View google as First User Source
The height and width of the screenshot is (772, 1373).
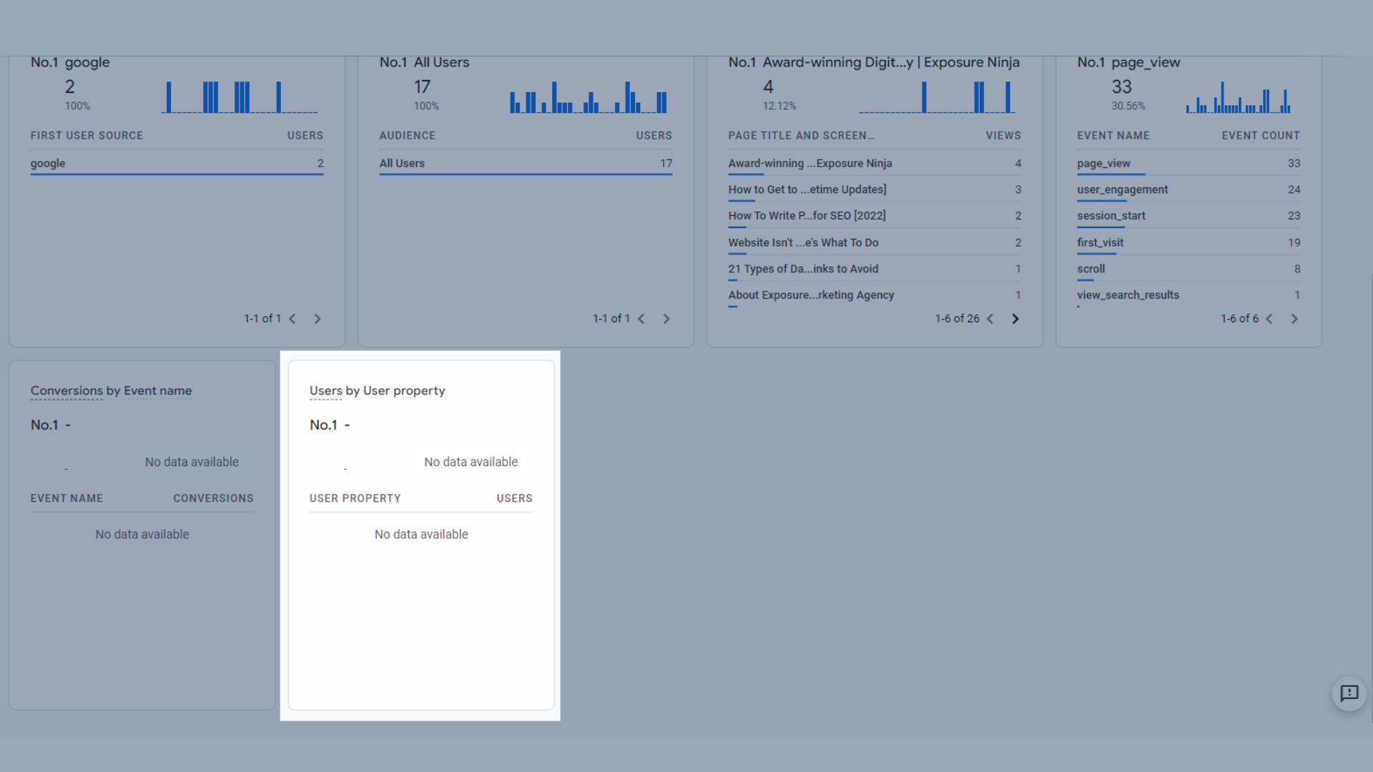click(47, 162)
